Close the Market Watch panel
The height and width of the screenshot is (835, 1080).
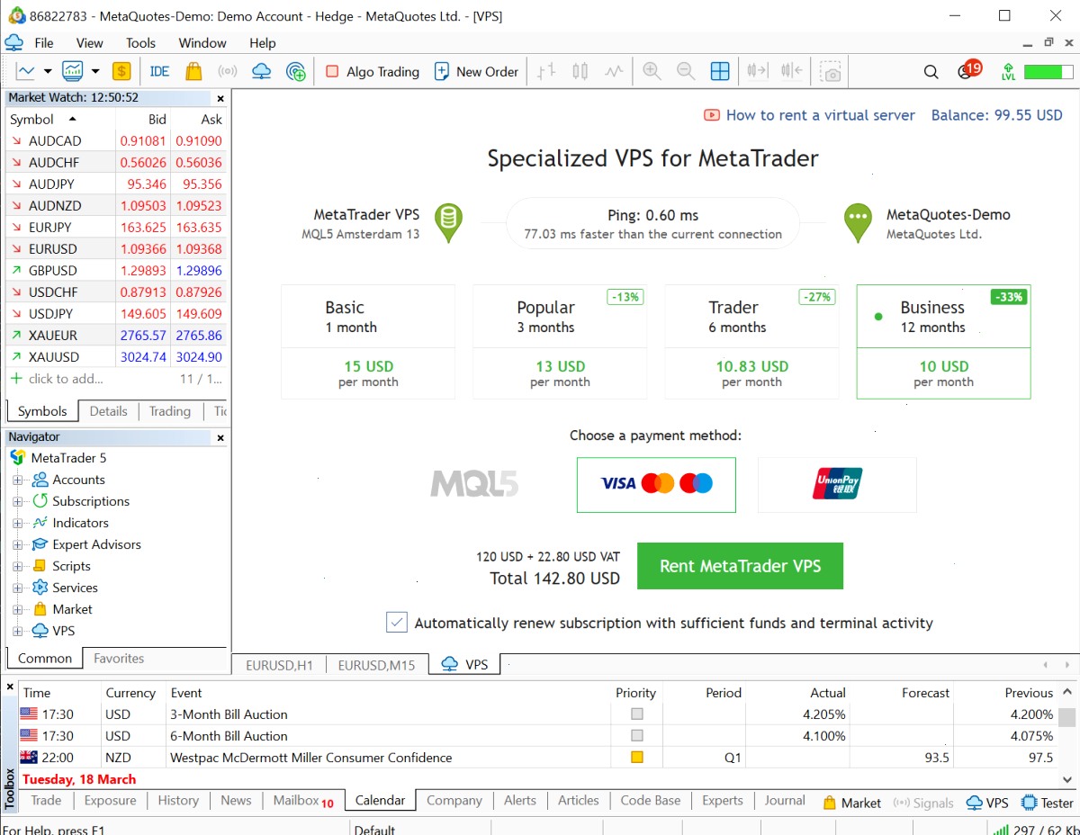coord(220,98)
